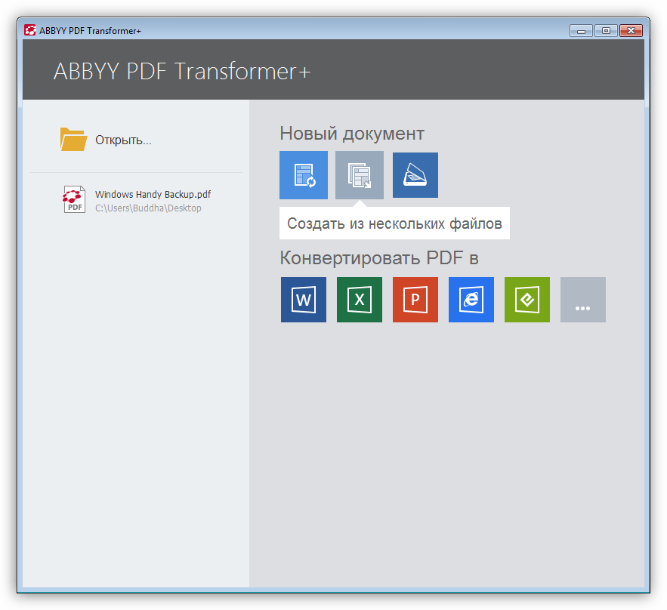667x610 pixels.
Task: Click the ABBYY PDF Transformer+ header title
Action: (x=182, y=72)
